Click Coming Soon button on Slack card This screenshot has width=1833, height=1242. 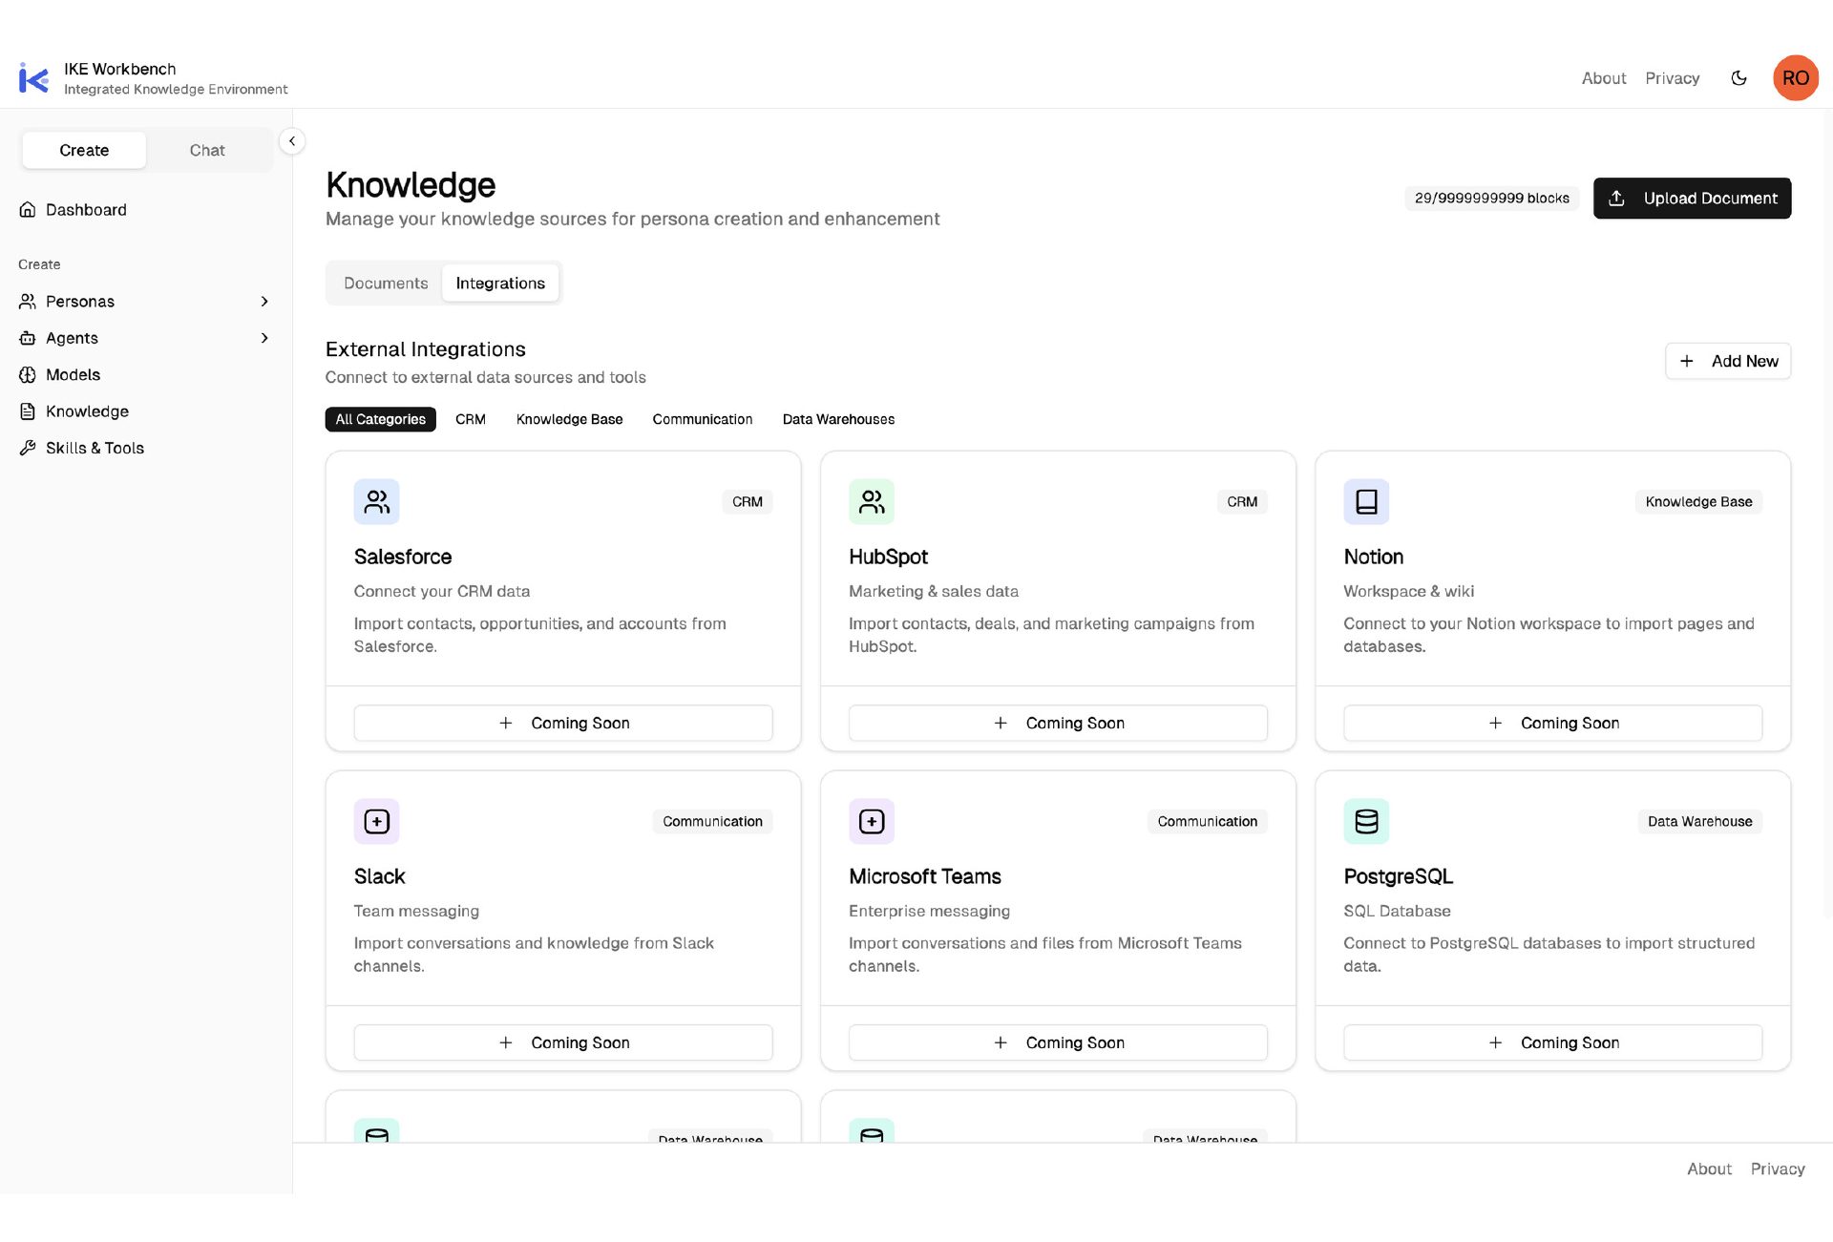tap(563, 1043)
